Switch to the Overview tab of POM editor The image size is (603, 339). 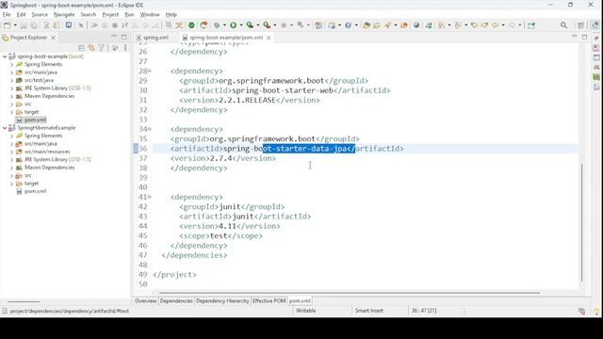[146, 301]
